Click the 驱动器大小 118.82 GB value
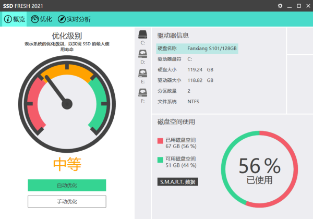The image size is (313, 219). [200, 80]
